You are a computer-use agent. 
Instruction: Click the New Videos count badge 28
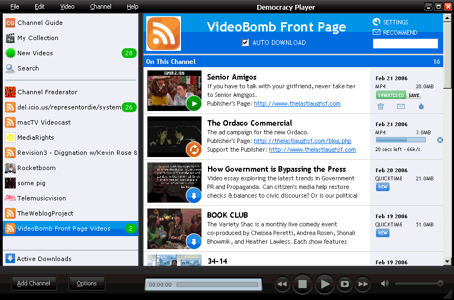129,53
